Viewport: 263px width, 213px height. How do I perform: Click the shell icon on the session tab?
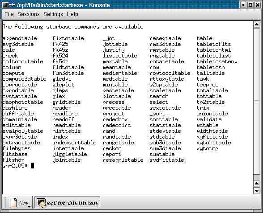[x=41, y=203]
